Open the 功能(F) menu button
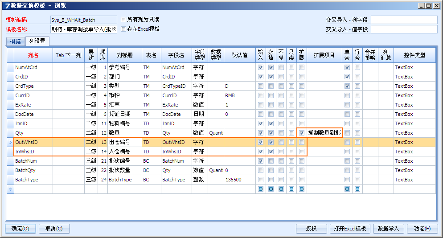This screenshot has height=238, width=443. click(x=422, y=229)
